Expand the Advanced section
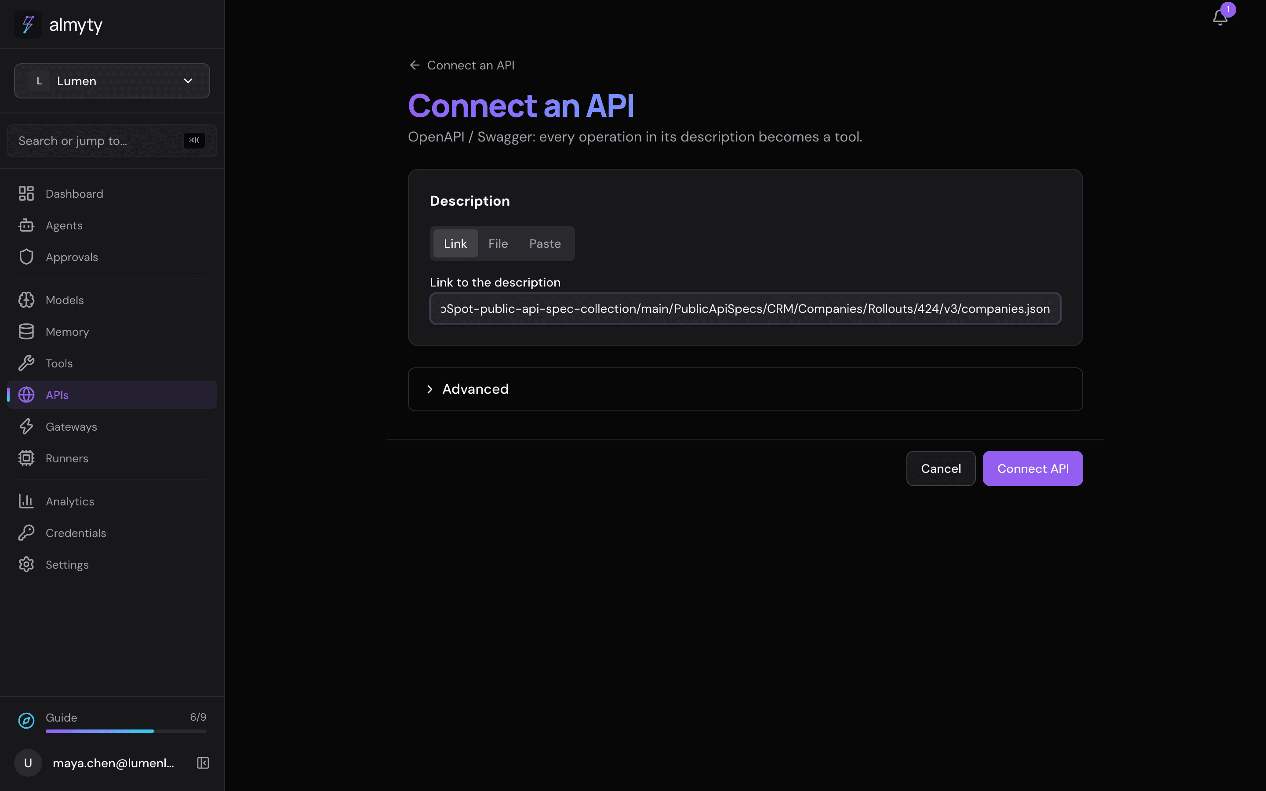1266x791 pixels. pos(745,389)
